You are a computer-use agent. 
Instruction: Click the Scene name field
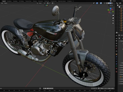coord(117,1)
